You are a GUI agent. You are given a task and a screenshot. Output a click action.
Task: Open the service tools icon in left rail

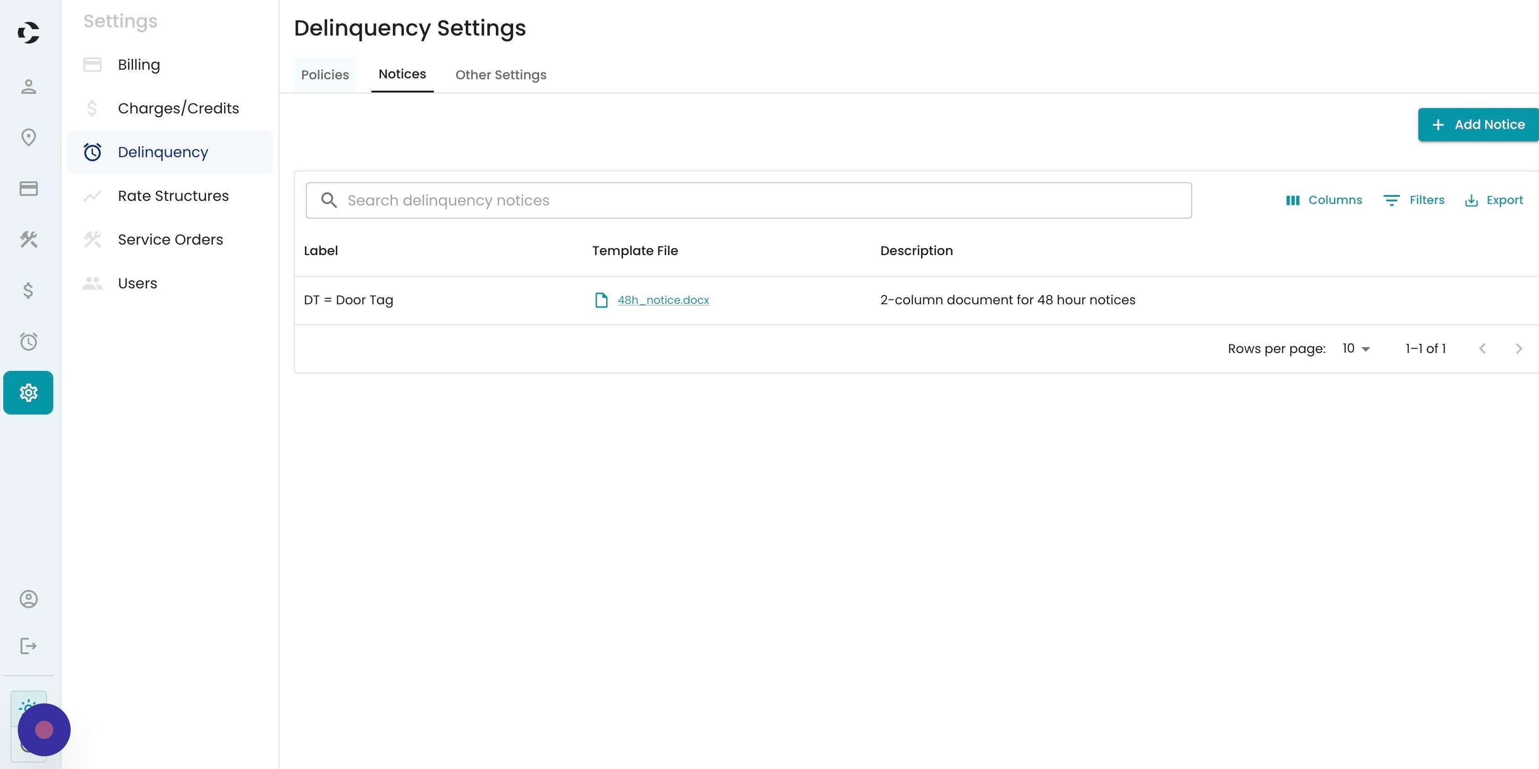[x=28, y=240]
